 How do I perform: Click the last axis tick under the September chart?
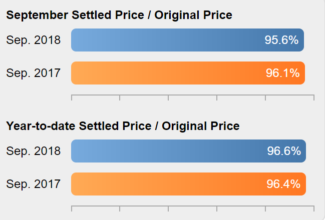coord(314,97)
